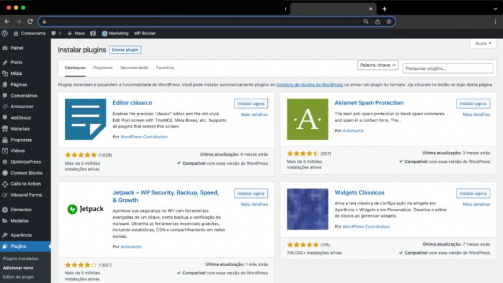This screenshot has height=283, width=503.
Task: Open the comments bubble in admin bar
Action: [x=53, y=33]
